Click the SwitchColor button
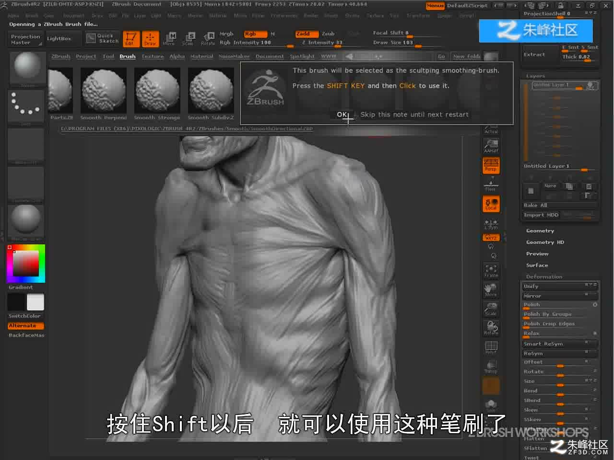 (24, 316)
